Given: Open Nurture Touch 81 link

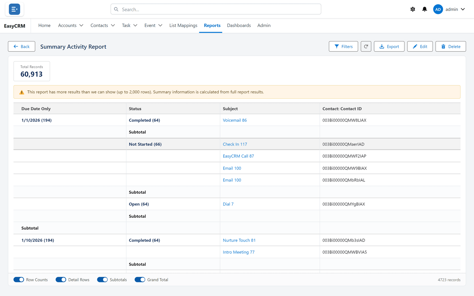Looking at the screenshot, I should pos(239,240).
